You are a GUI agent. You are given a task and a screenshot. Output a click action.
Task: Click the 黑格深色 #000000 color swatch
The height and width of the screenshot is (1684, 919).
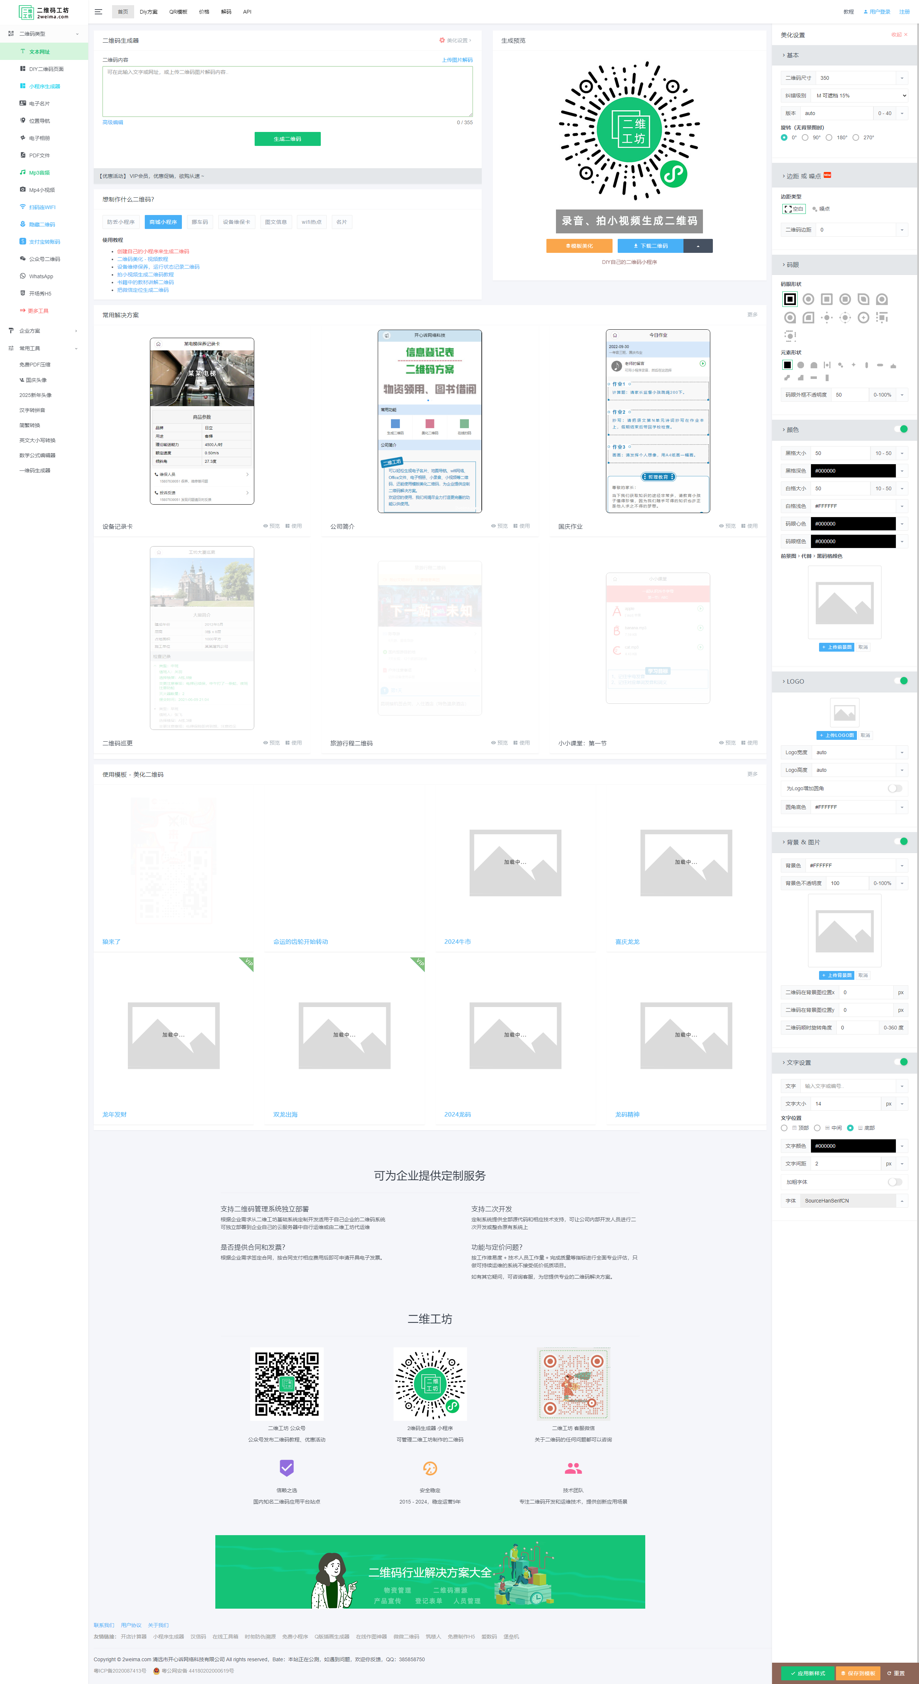click(852, 471)
